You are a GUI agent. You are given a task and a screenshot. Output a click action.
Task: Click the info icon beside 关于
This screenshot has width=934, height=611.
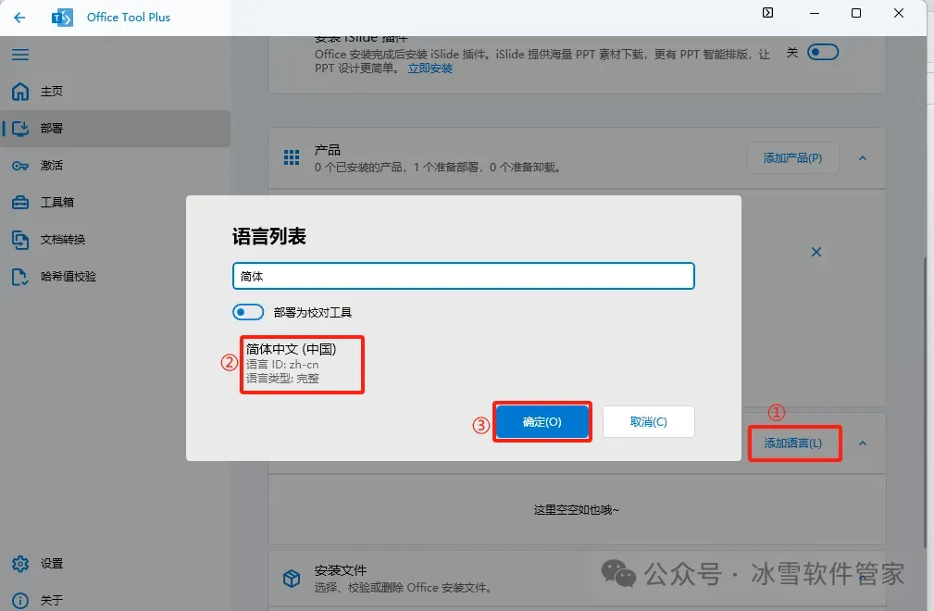pos(20,600)
